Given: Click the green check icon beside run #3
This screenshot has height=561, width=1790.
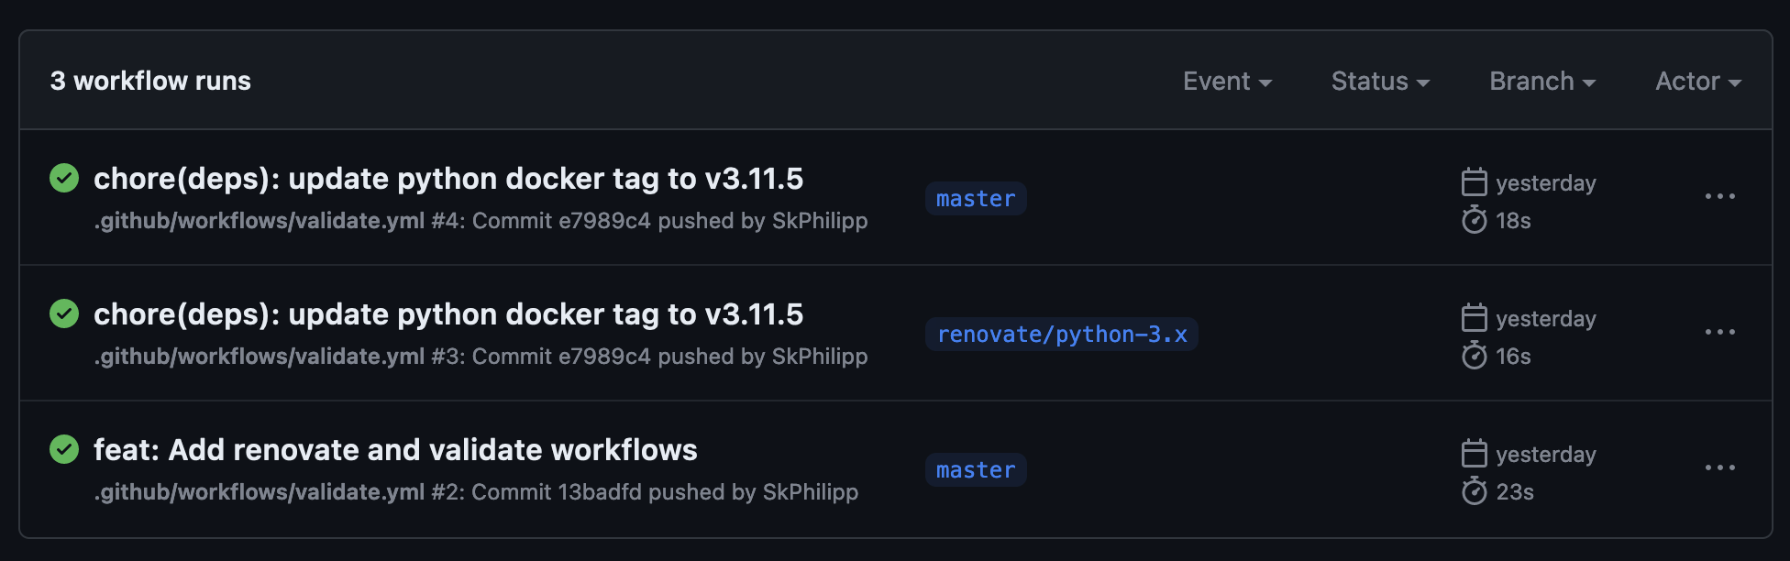Looking at the screenshot, I should pyautogui.click(x=62, y=314).
